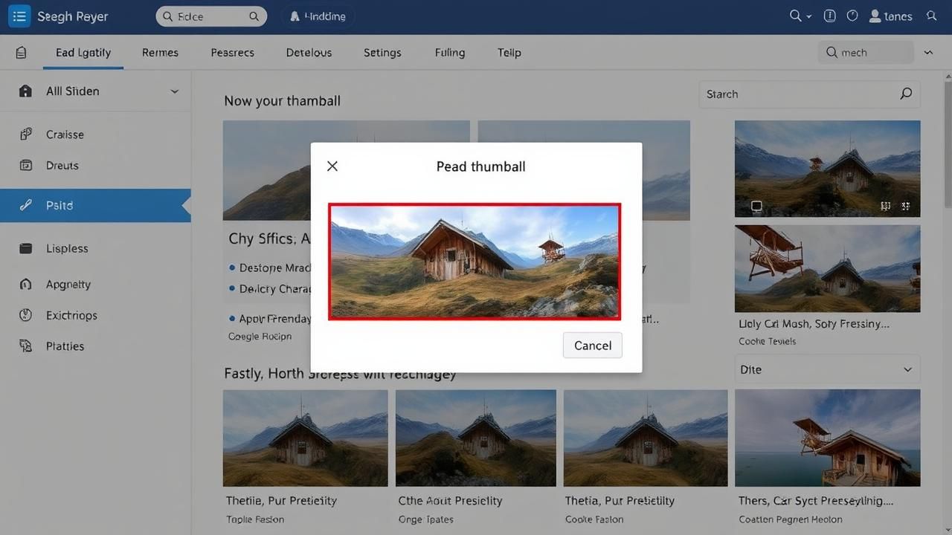Viewport: 952px width, 535px height.
Task: Switch to the Remes tab
Action: click(160, 53)
